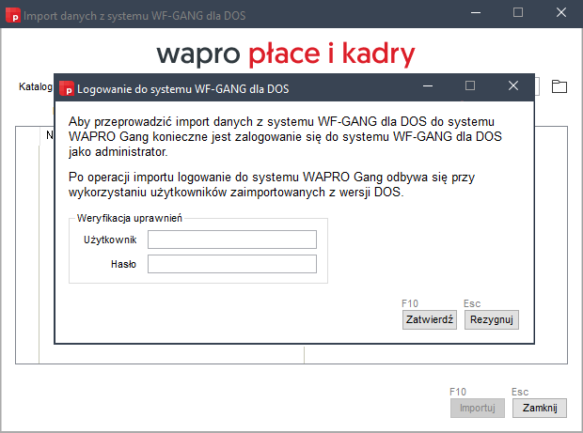Click the app icon in the Logowanie title bar
Viewport: 583px width, 433px height.
point(67,88)
